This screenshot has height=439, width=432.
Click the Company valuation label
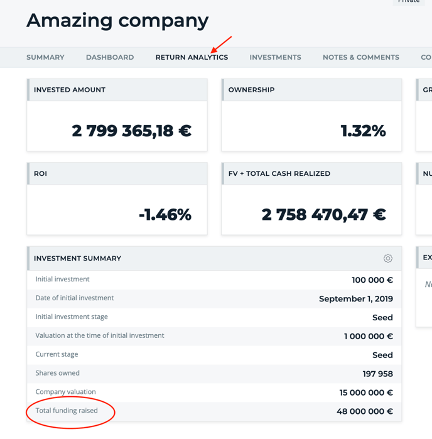pos(65,392)
